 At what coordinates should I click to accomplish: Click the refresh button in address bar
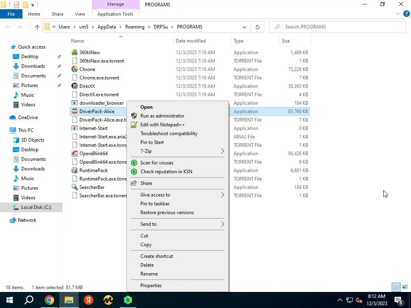(x=257, y=27)
